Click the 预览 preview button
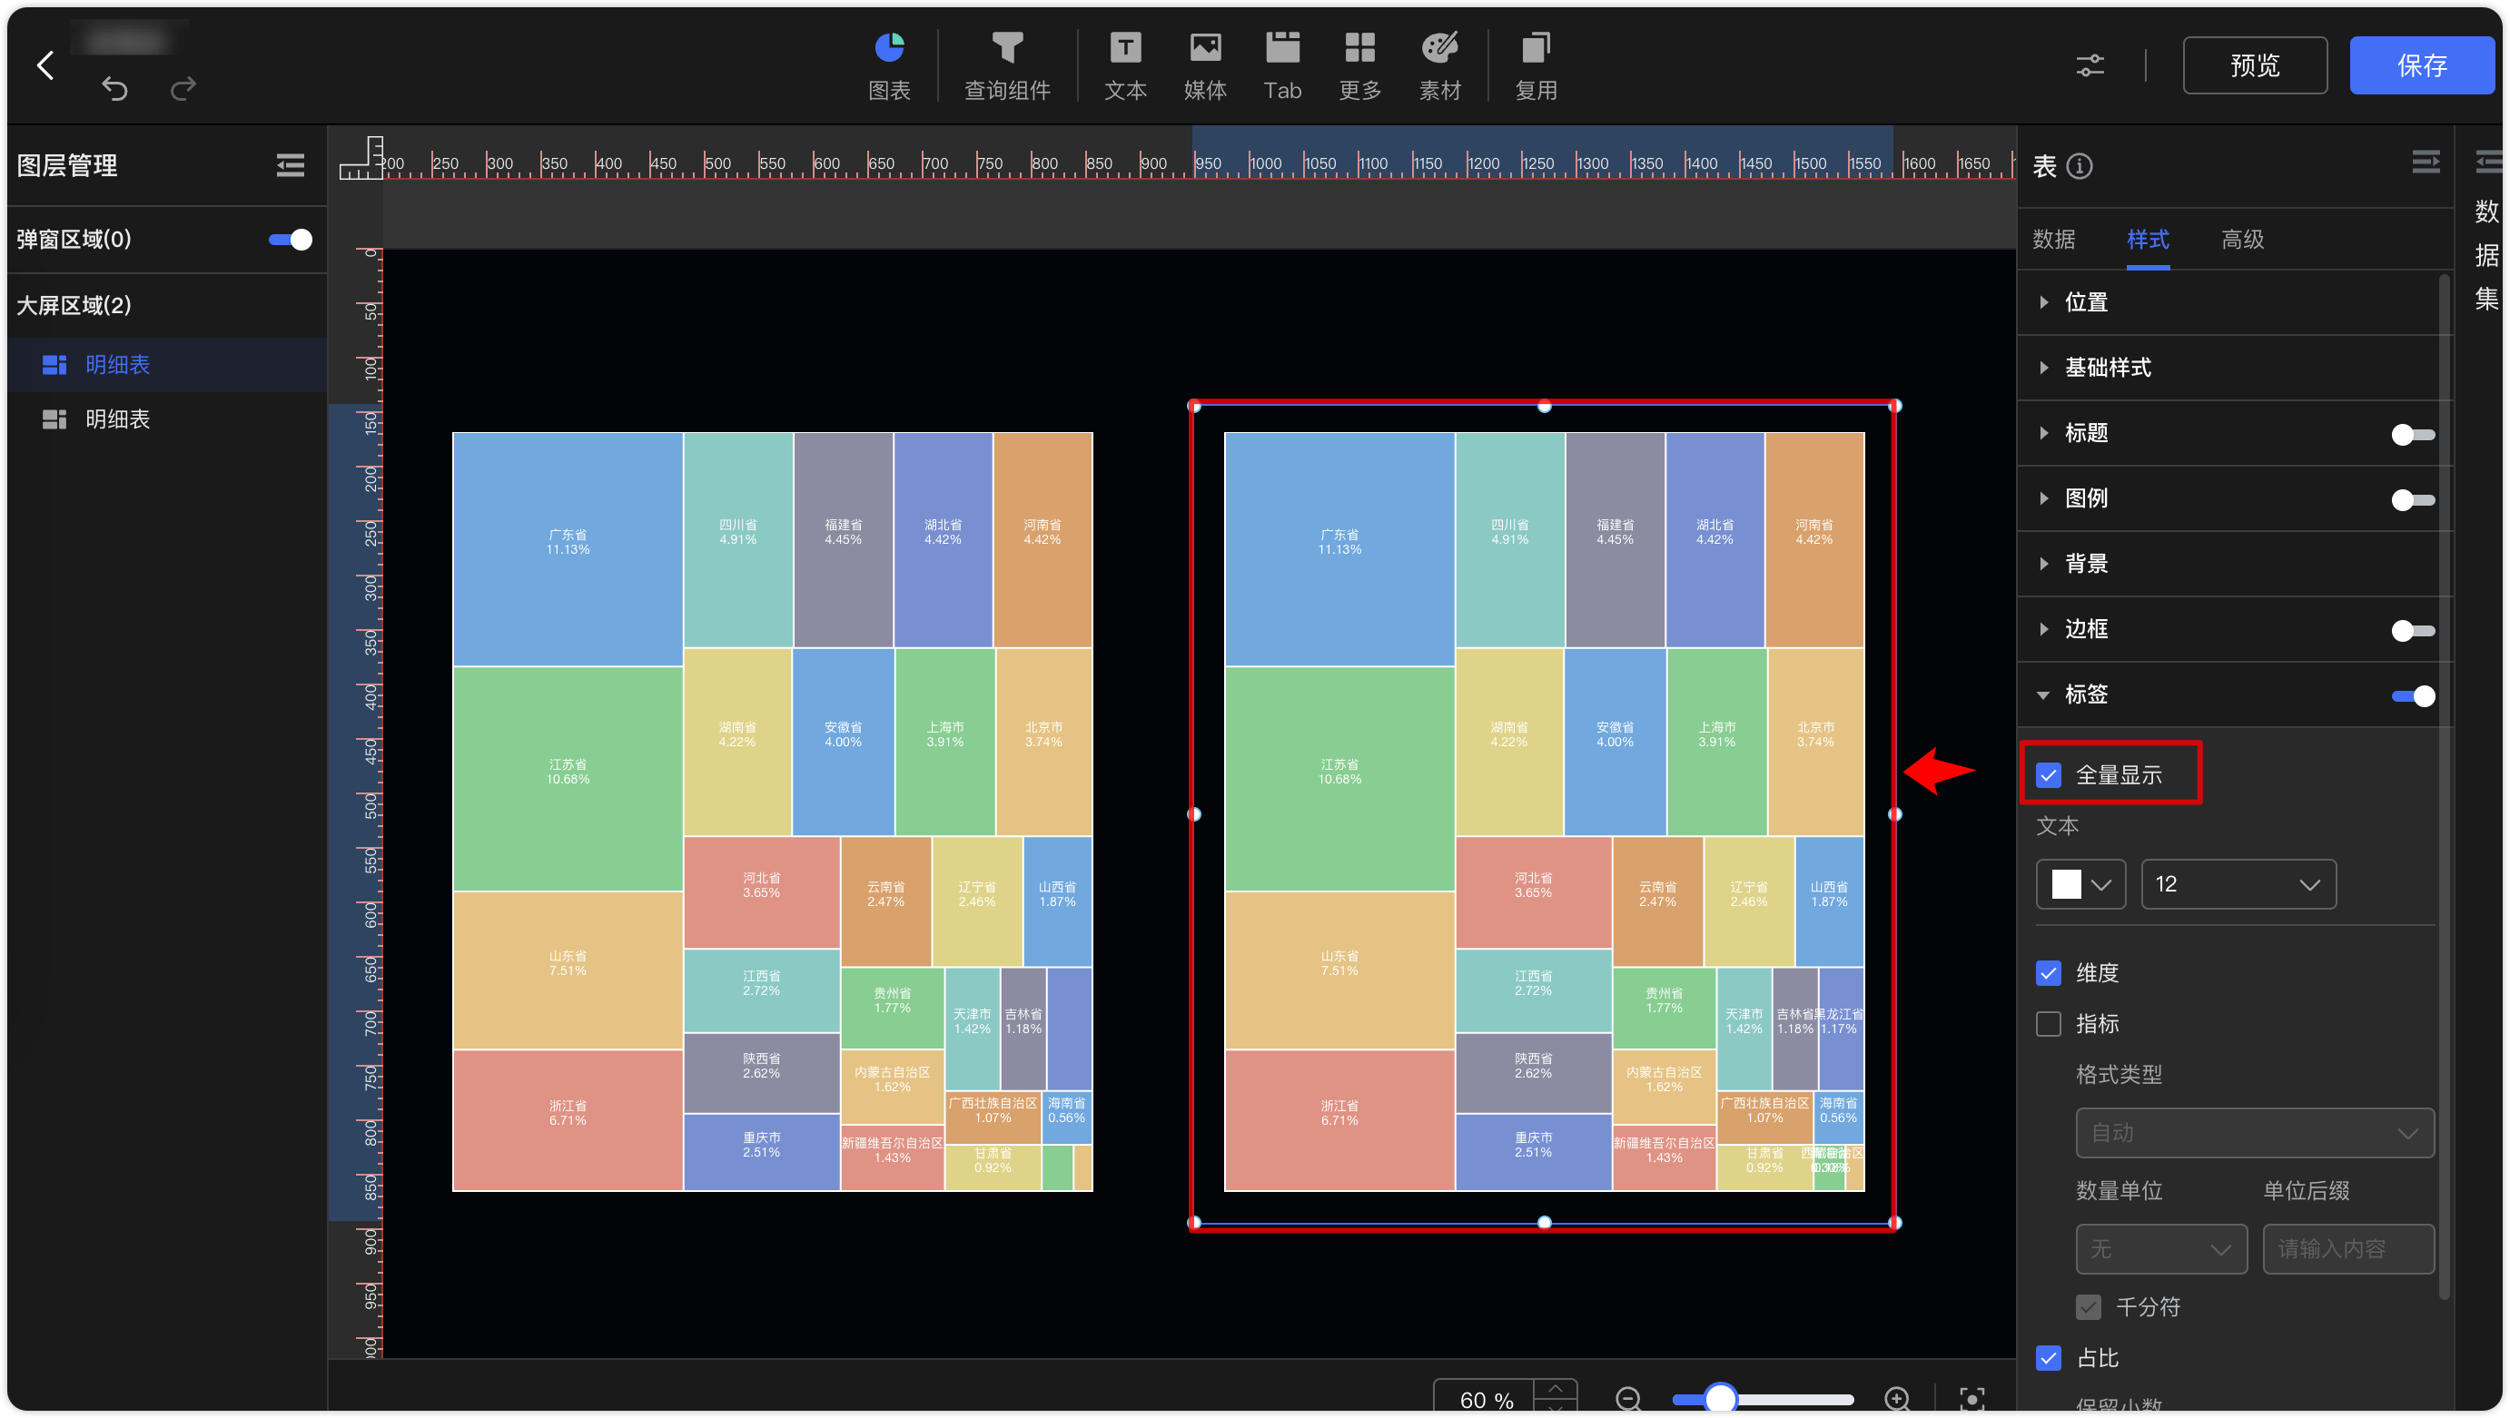The width and height of the screenshot is (2510, 1418). (2254, 65)
